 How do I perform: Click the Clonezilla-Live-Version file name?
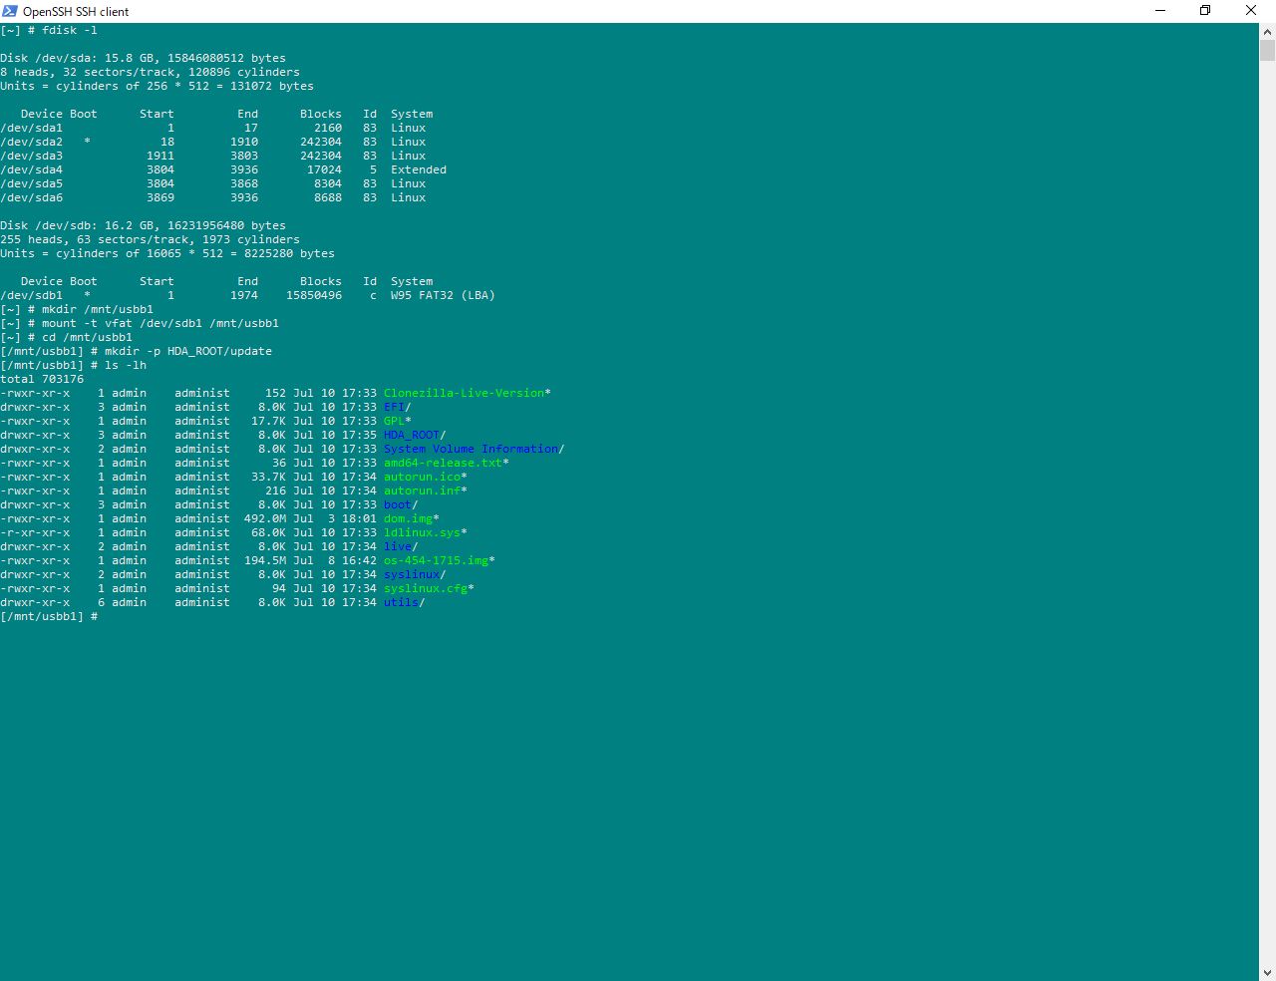point(464,393)
